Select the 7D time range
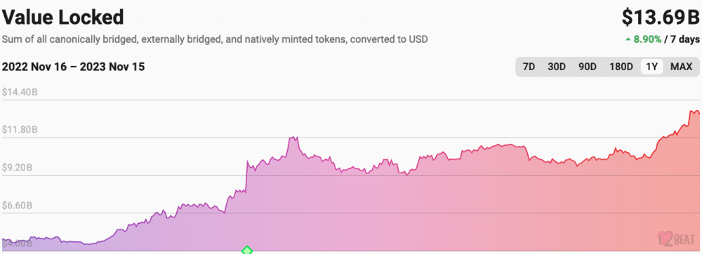 (x=529, y=67)
